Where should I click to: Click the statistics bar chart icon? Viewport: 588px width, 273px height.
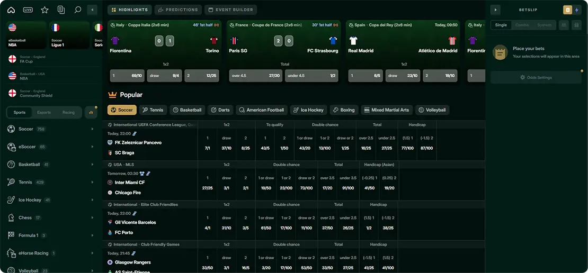pyautogui.click(x=91, y=112)
